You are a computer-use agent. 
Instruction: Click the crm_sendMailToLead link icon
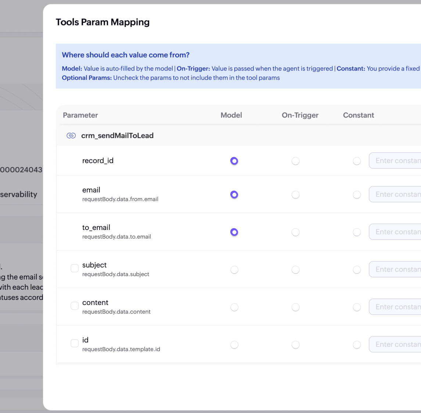coord(71,136)
